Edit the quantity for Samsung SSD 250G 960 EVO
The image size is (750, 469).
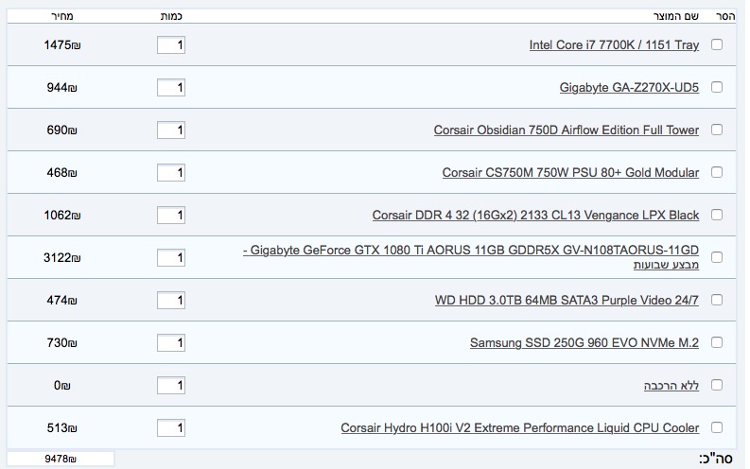click(171, 343)
